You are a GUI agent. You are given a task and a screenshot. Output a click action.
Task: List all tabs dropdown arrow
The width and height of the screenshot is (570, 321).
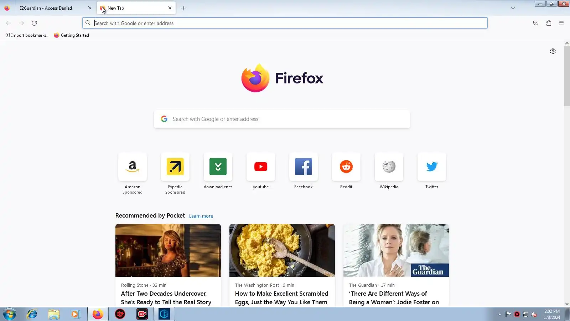click(513, 8)
